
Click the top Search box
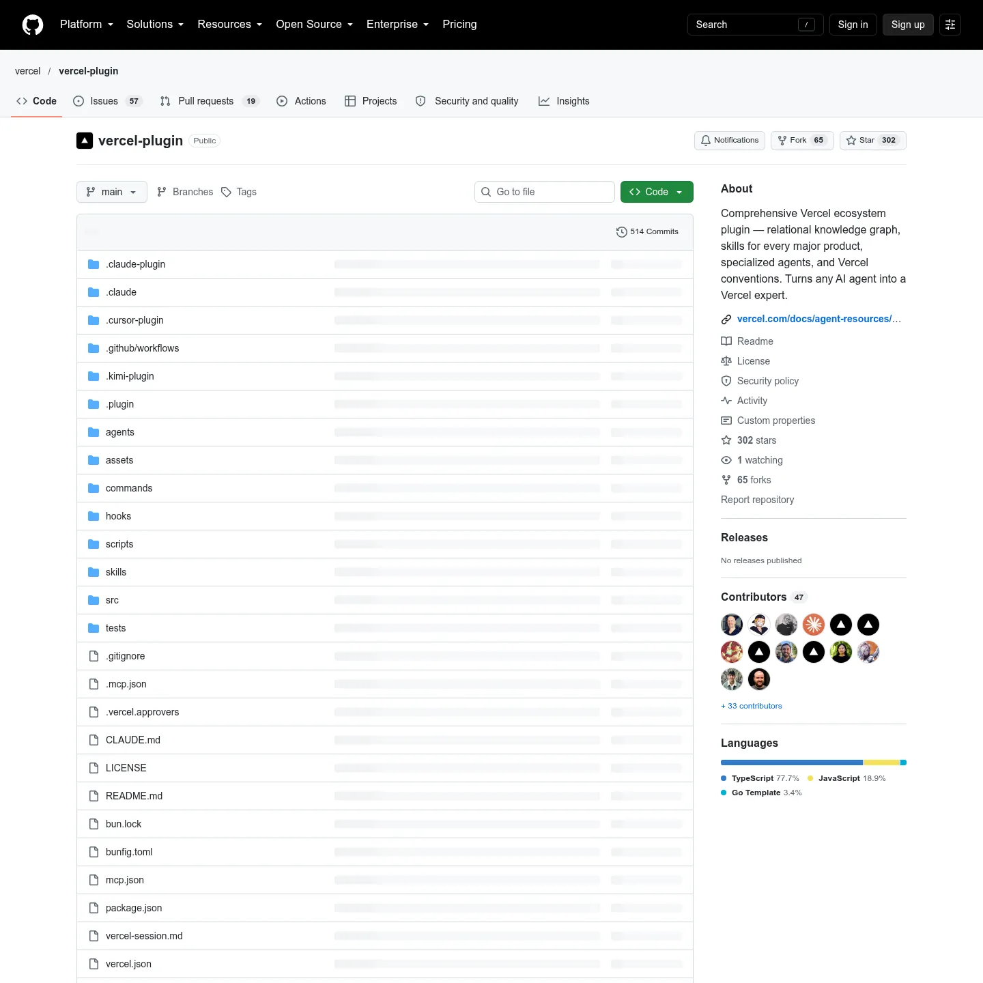point(756,25)
